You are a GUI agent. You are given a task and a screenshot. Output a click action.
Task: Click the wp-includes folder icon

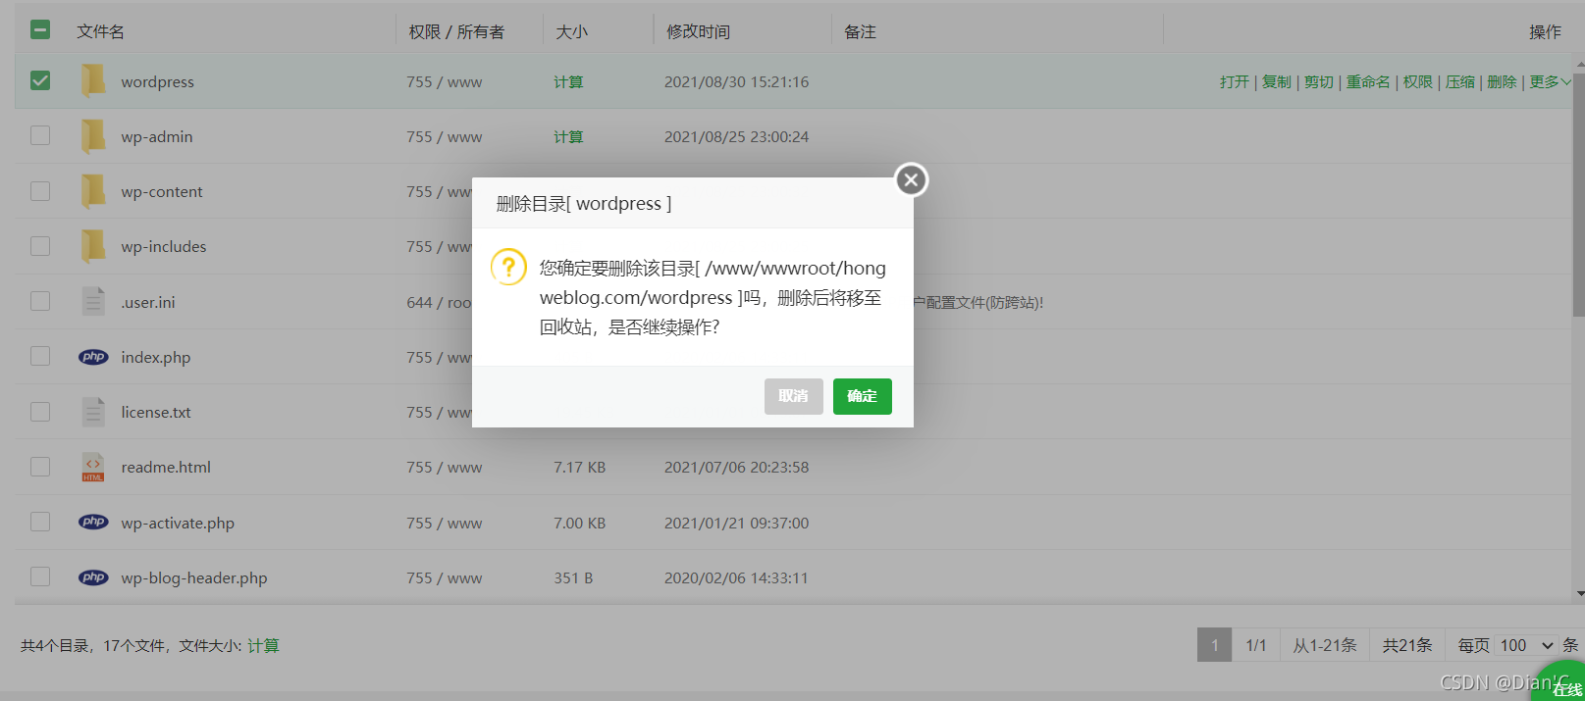click(x=93, y=246)
